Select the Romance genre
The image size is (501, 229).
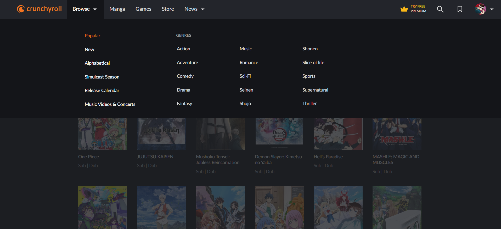pos(249,63)
